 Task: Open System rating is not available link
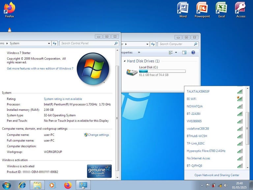[x=63, y=99]
